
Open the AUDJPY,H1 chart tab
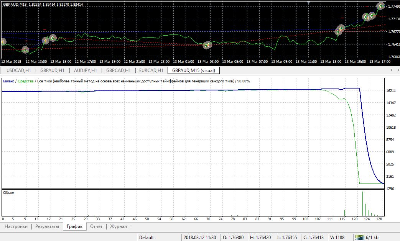(x=86, y=70)
